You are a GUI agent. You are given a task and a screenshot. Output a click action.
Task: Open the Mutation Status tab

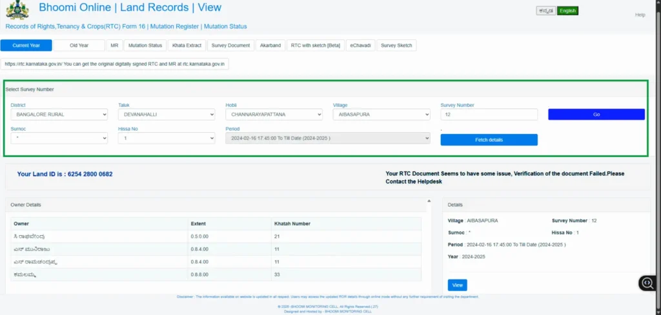click(145, 46)
